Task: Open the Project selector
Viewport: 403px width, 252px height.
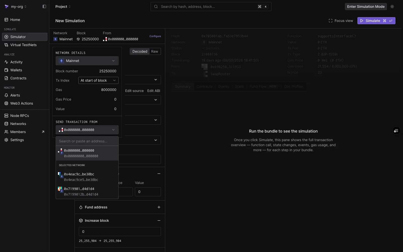Action: coord(63,7)
